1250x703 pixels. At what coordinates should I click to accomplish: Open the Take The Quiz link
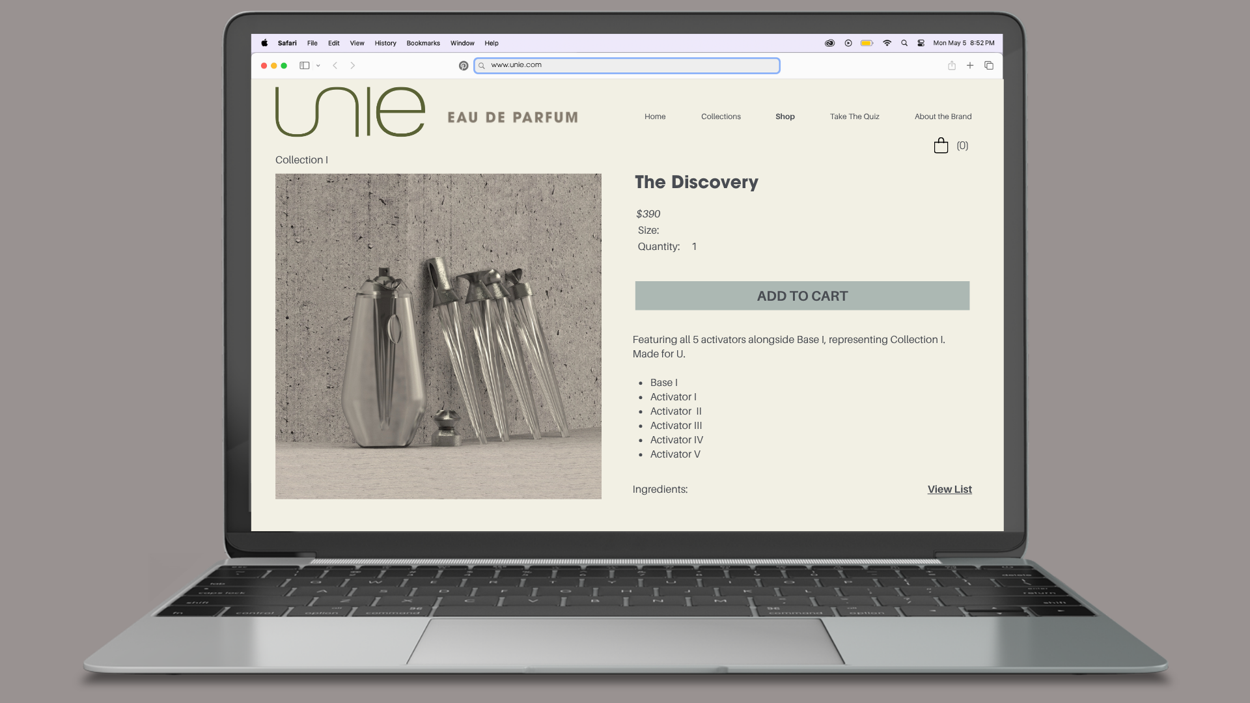coord(855,117)
